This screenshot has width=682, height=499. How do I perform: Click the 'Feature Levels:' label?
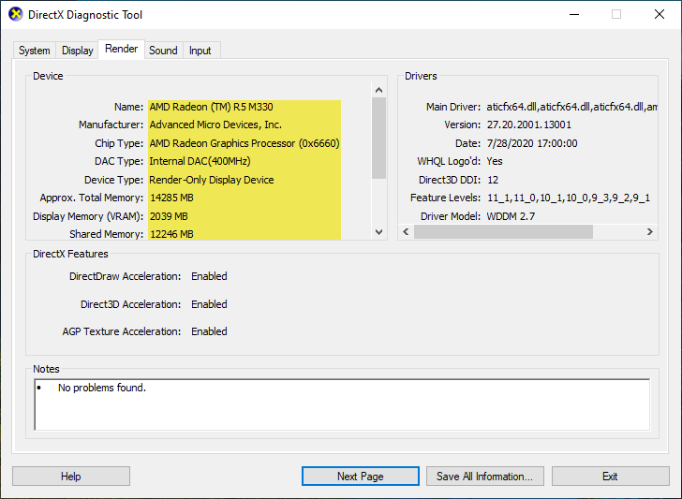pyautogui.click(x=445, y=198)
